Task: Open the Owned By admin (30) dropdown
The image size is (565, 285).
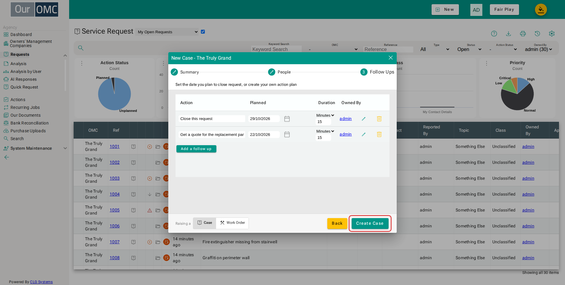Action: tap(539, 49)
